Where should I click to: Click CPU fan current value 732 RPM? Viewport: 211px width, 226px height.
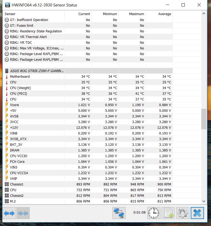[83, 190]
